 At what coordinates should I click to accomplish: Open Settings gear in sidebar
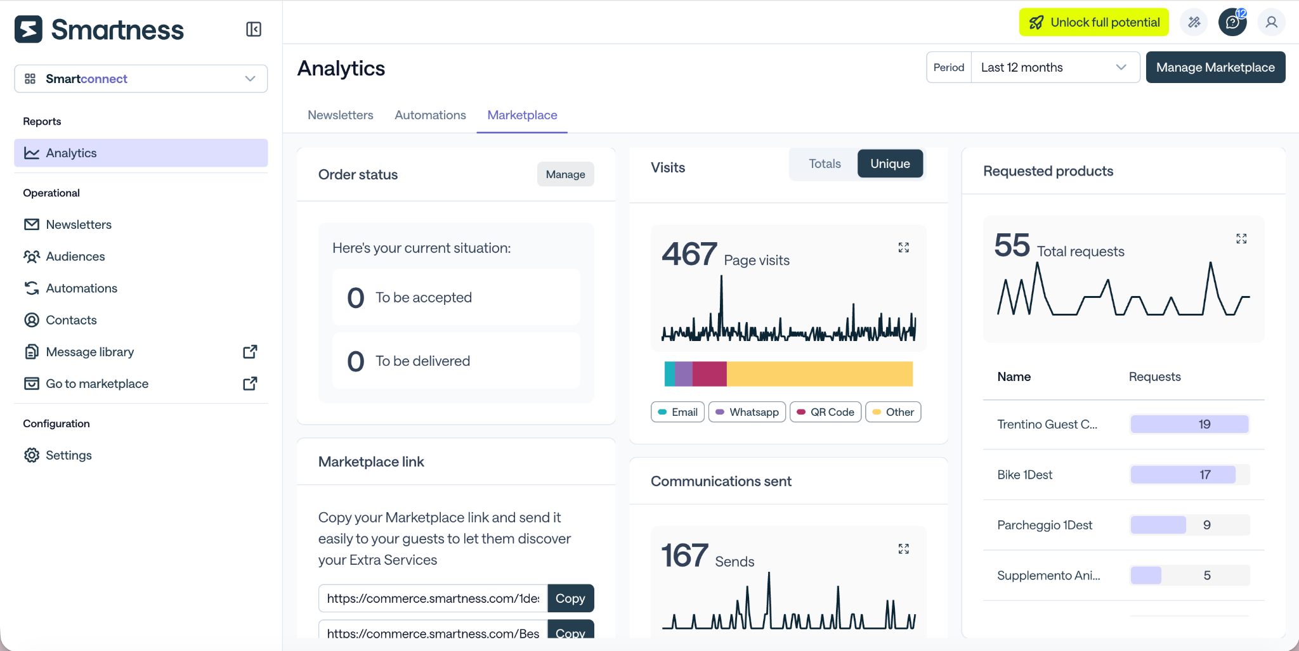pos(32,455)
